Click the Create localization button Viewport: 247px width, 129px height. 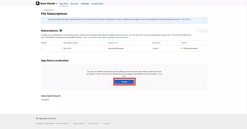point(124,82)
